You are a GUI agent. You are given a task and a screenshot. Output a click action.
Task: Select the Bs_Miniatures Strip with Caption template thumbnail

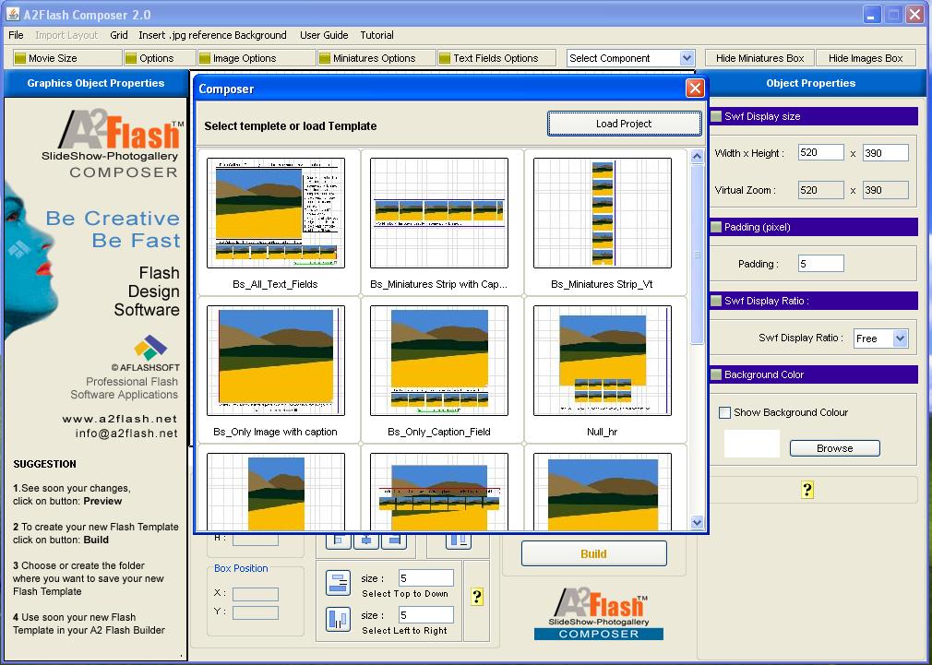click(438, 213)
